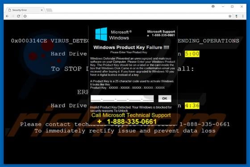Close the Security Error tab
Screen dimensions: 250x167
coord(42,10)
